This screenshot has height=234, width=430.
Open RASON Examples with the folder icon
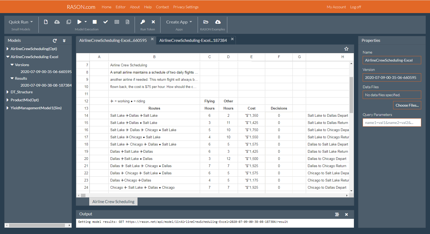(206, 22)
